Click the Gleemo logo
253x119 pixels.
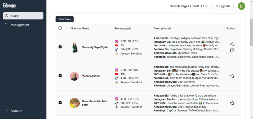point(9,6)
